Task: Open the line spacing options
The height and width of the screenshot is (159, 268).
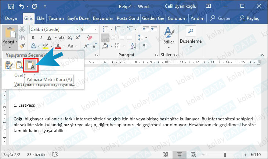Action: pyautogui.click(x=142, y=37)
